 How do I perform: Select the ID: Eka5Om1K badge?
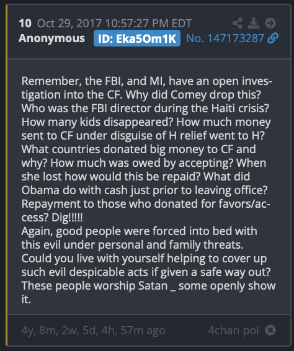coord(137,38)
